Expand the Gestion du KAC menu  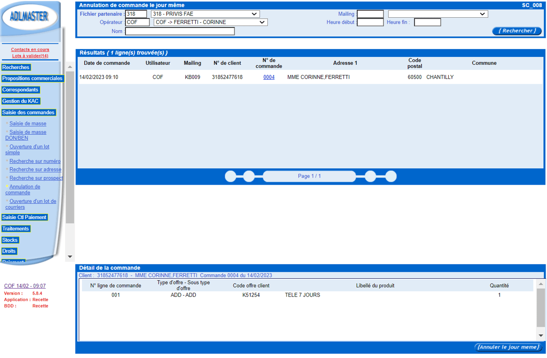pyautogui.click(x=21, y=101)
